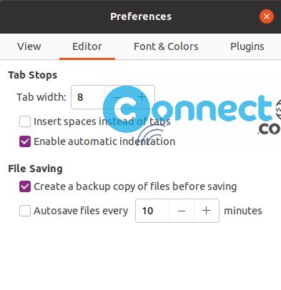Screen dimensions: 281x290
Task: Go to the Plugins tab
Action: [247, 46]
